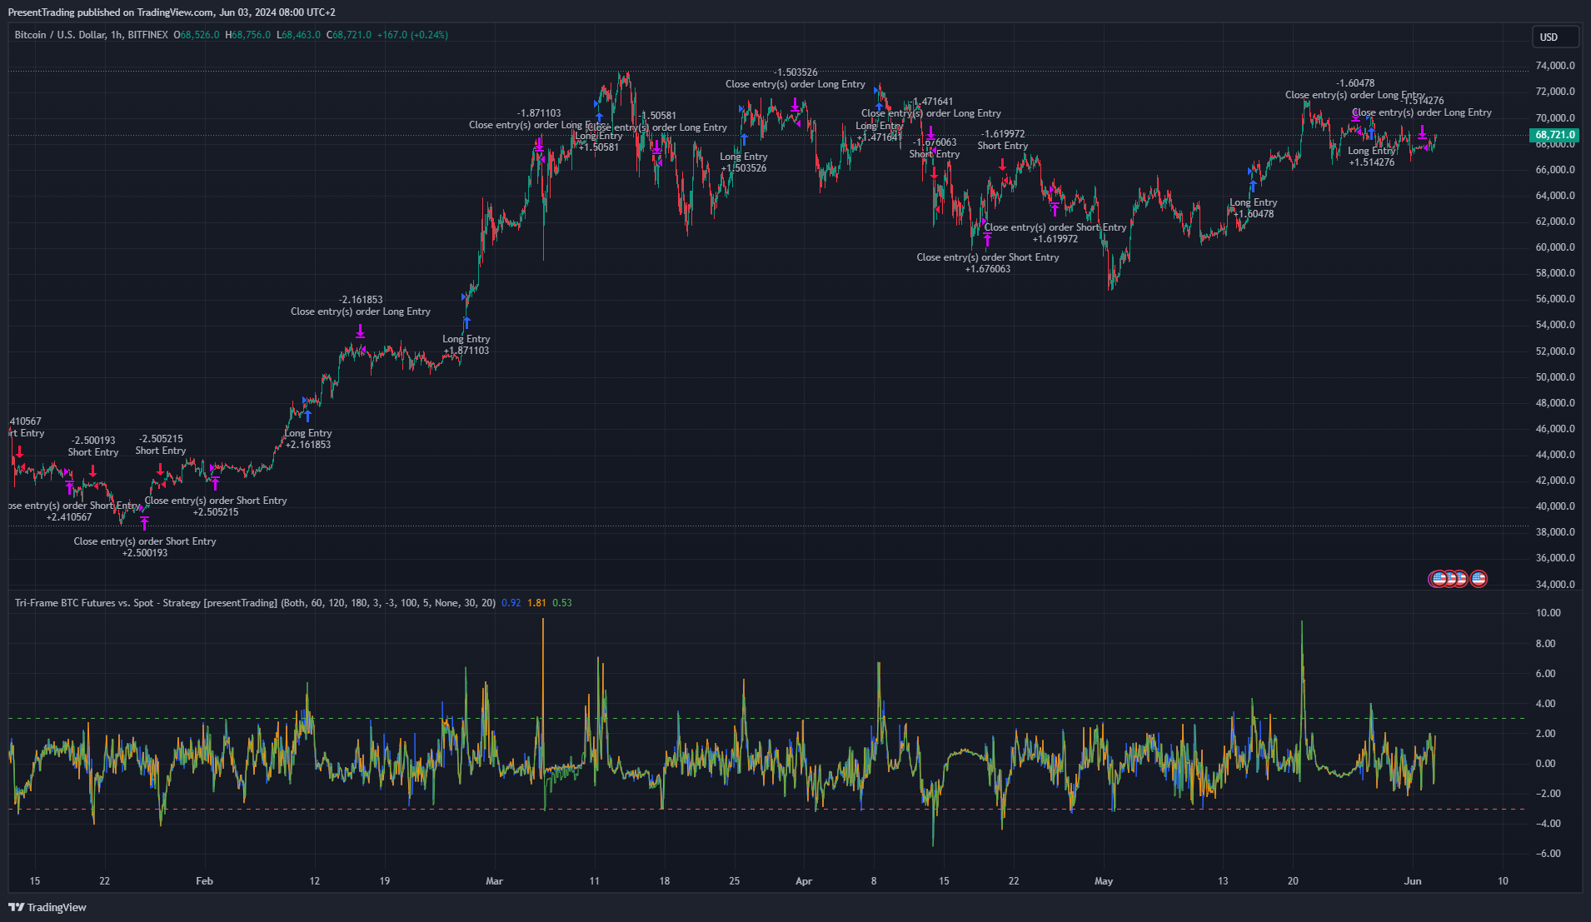Click the blue arrow above Long Entry +1.60478
Screen dimensions: 1591x922
(x=1253, y=186)
